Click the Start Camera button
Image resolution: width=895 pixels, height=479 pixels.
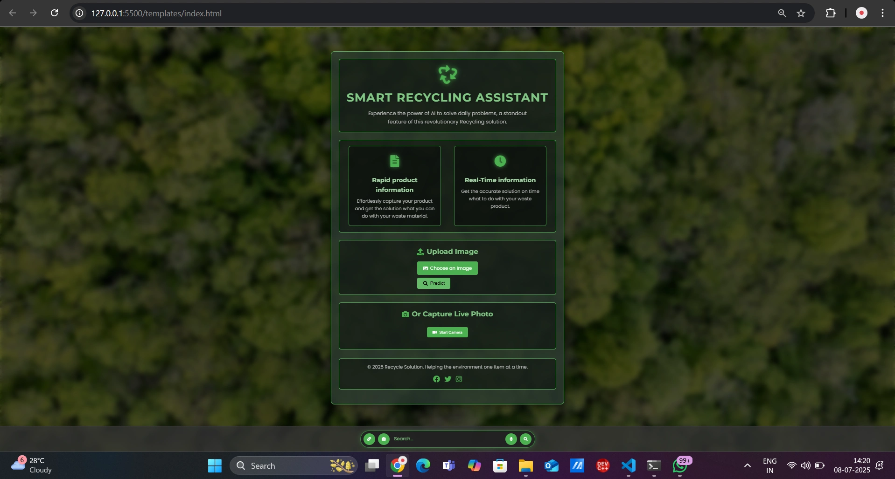tap(447, 332)
